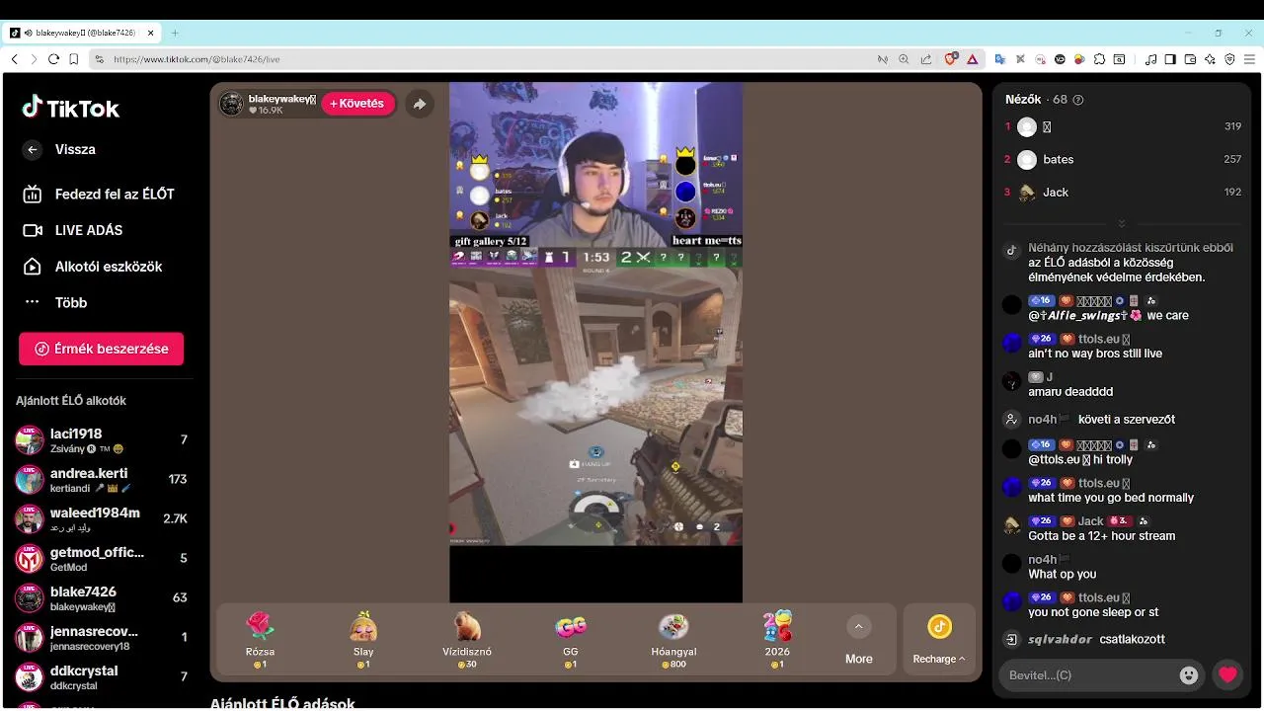The height and width of the screenshot is (711, 1264).
Task: Click the bookmark icon in toolbar
Action: [x=74, y=59]
